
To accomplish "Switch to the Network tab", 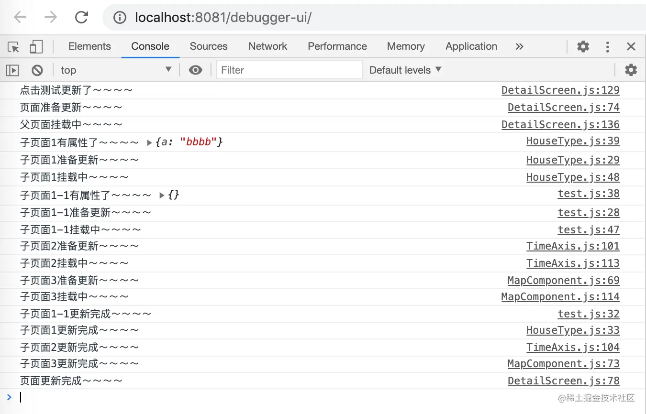I will (x=267, y=46).
